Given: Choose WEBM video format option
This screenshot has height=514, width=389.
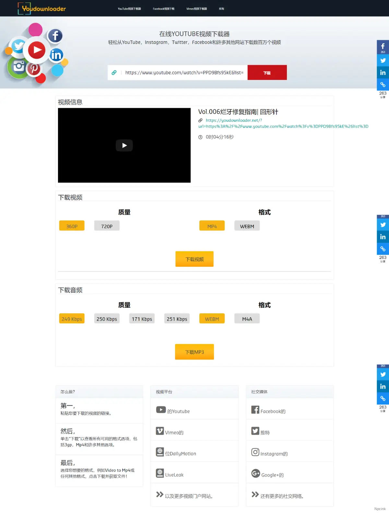Looking at the screenshot, I should (247, 226).
